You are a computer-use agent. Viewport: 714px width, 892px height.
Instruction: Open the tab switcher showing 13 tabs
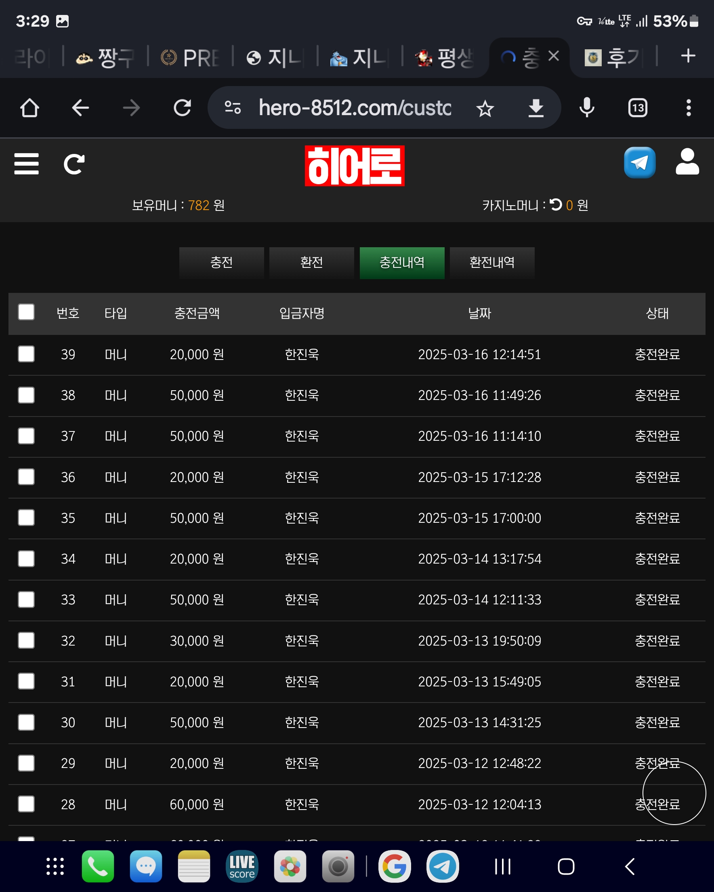pos(637,108)
